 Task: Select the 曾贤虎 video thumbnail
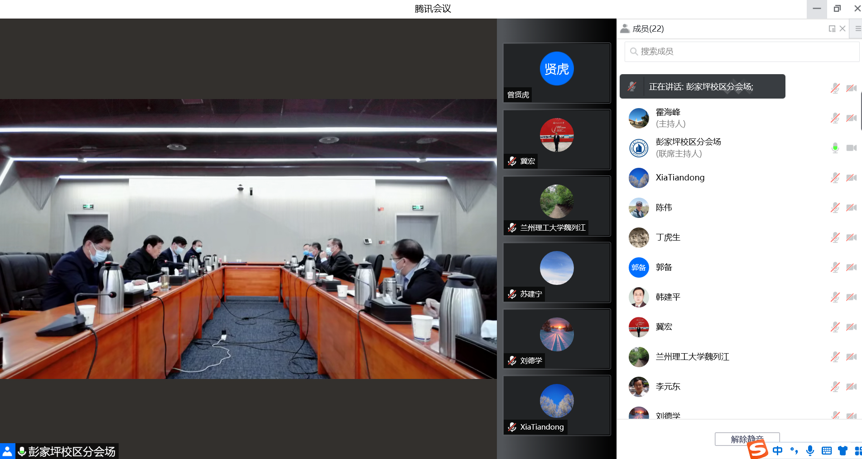coord(557,73)
